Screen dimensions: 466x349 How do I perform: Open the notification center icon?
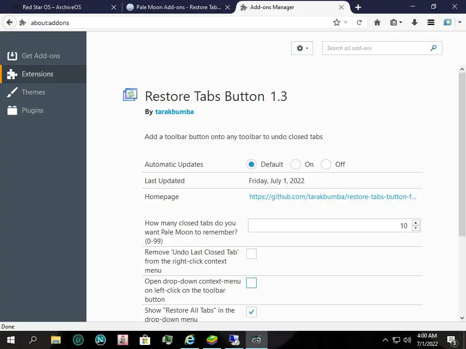452,340
